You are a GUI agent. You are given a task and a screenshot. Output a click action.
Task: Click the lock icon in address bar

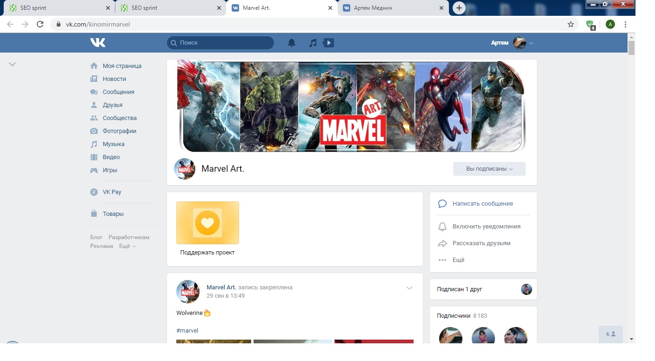(x=58, y=24)
